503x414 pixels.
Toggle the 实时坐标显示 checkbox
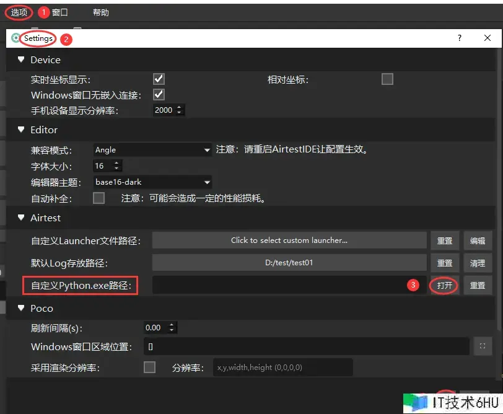point(159,79)
